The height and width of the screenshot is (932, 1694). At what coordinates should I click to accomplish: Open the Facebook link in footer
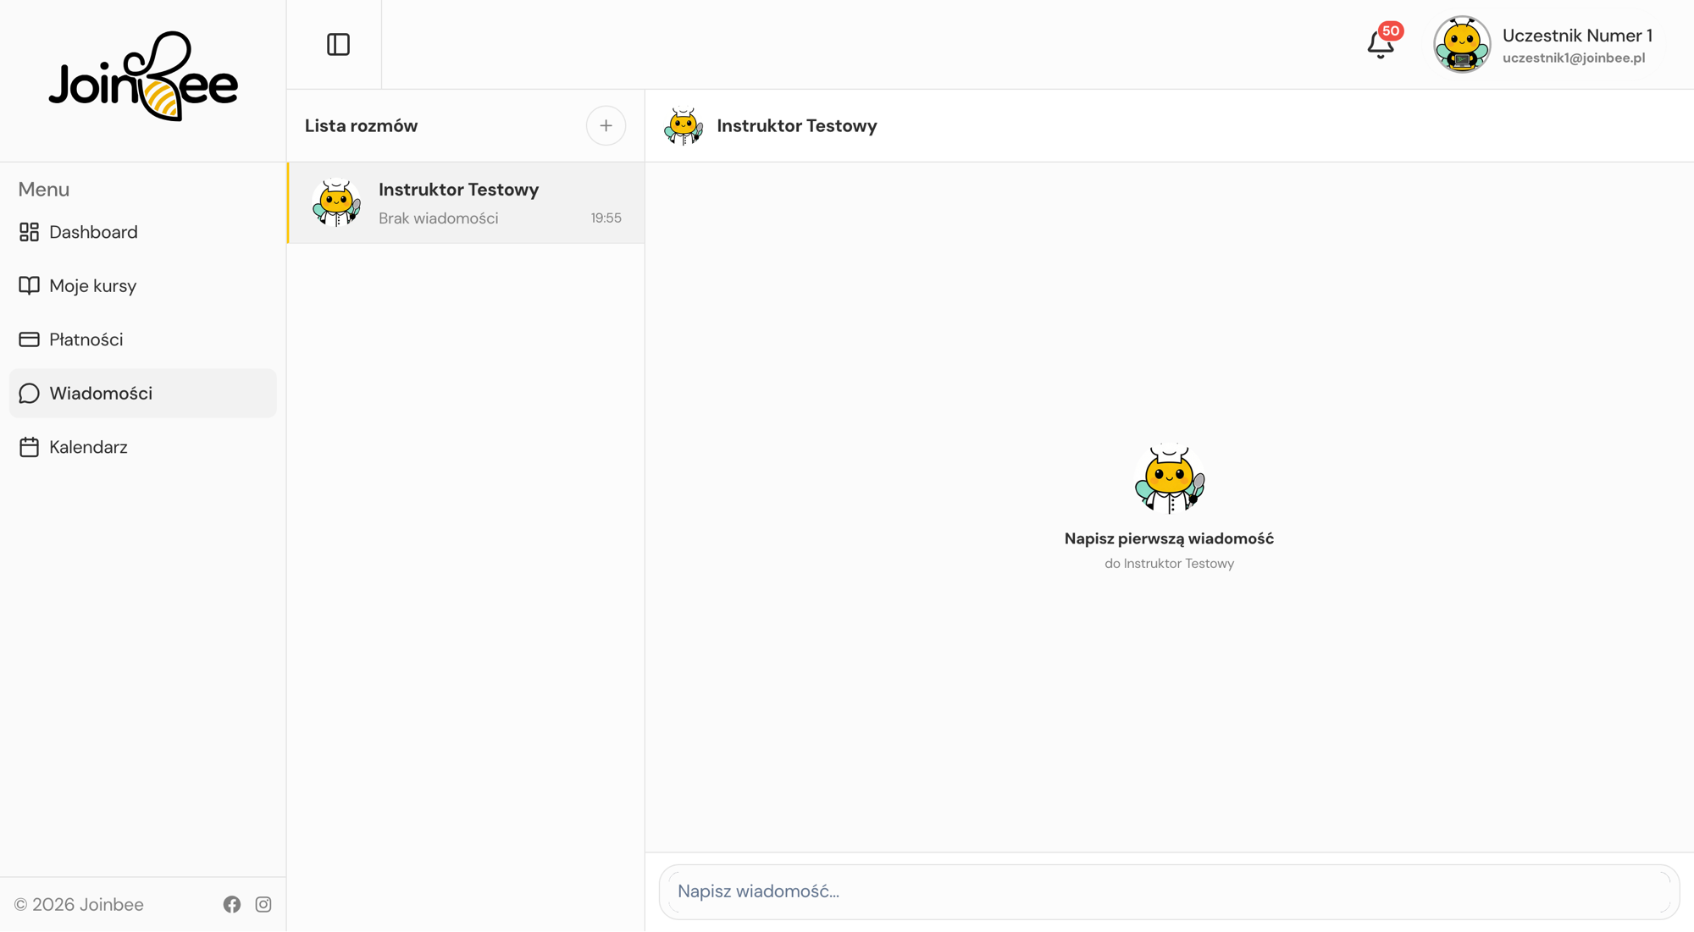point(232,904)
